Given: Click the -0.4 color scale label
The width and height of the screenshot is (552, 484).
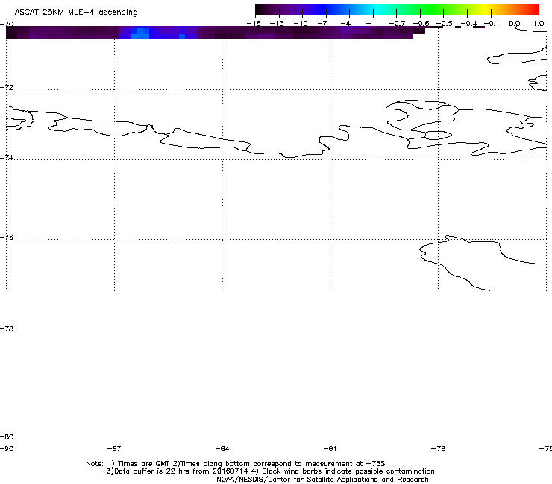Looking at the screenshot, I should (x=469, y=24).
